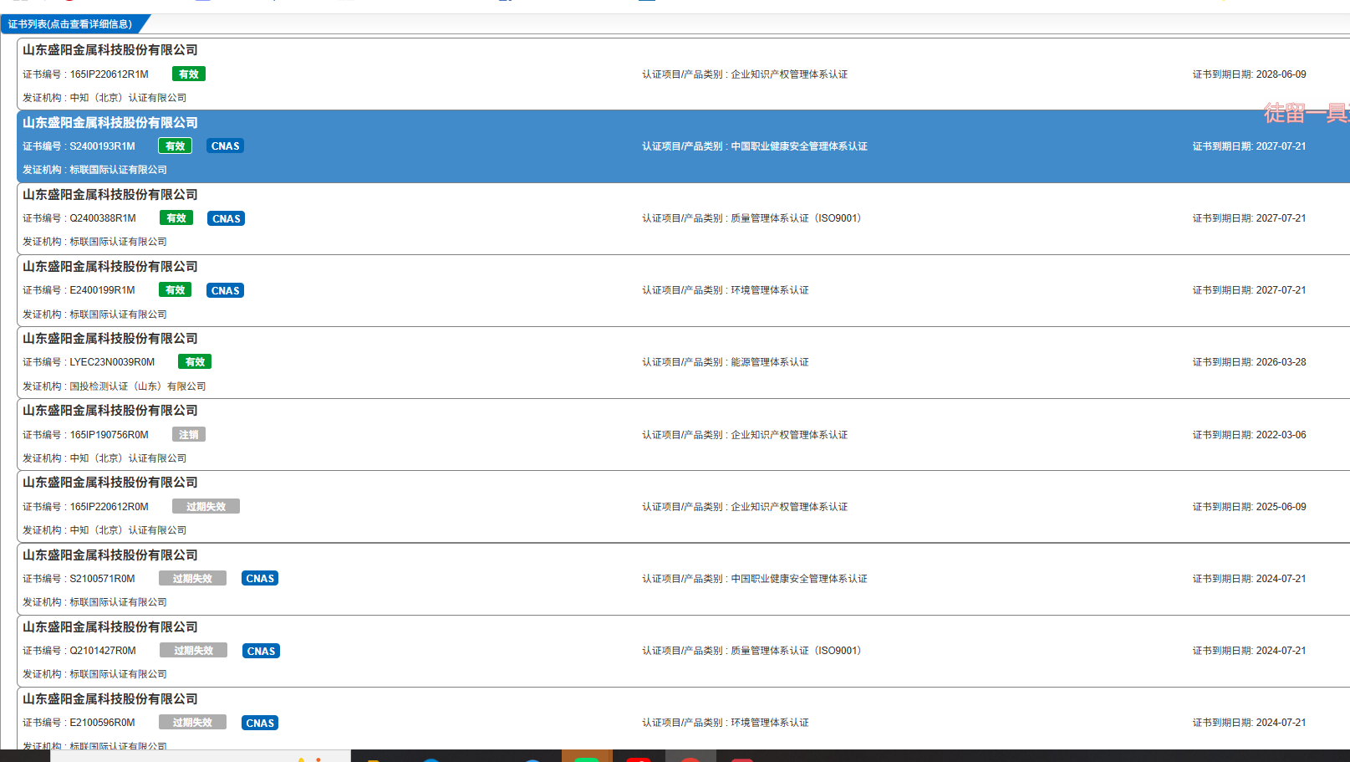
Task: Open company name in row 165IP220612R1M
Action: tap(110, 50)
